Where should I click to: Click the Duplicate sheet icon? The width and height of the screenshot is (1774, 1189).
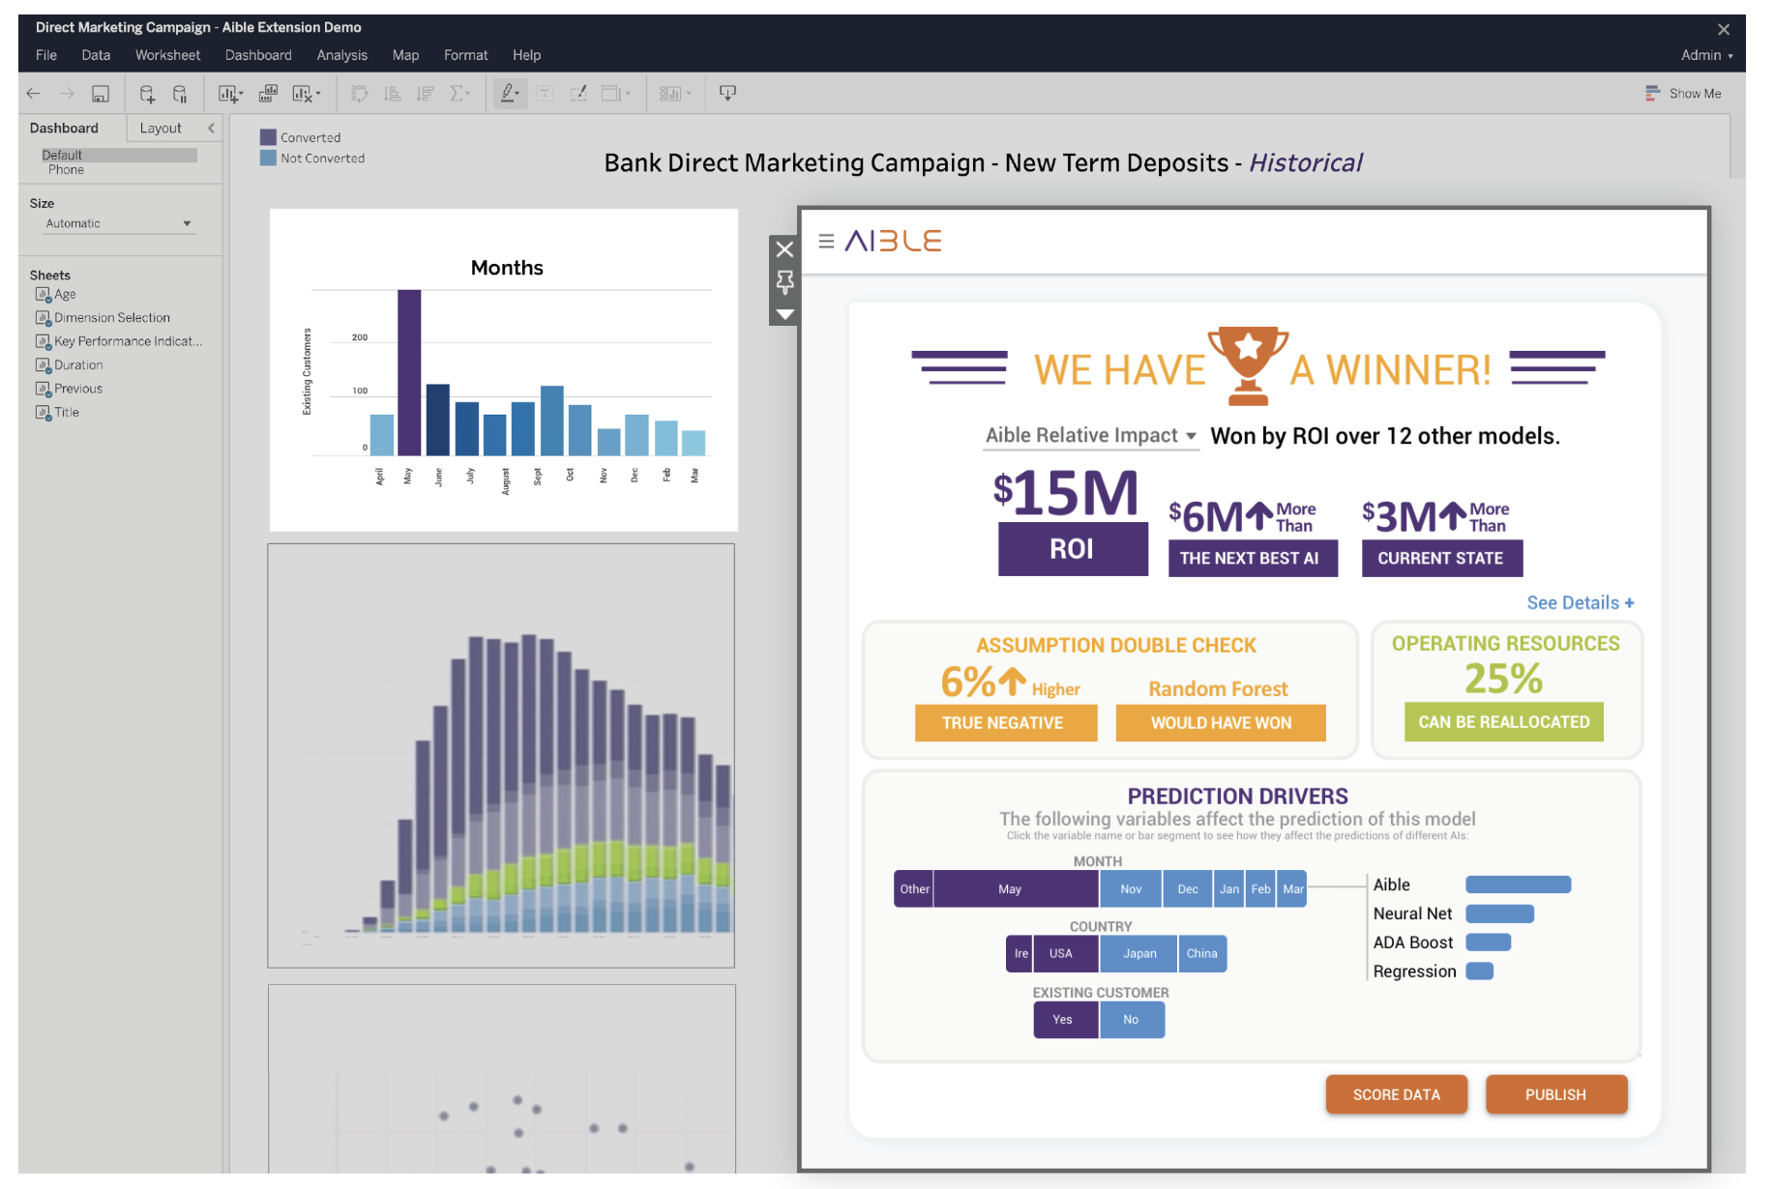click(x=269, y=93)
